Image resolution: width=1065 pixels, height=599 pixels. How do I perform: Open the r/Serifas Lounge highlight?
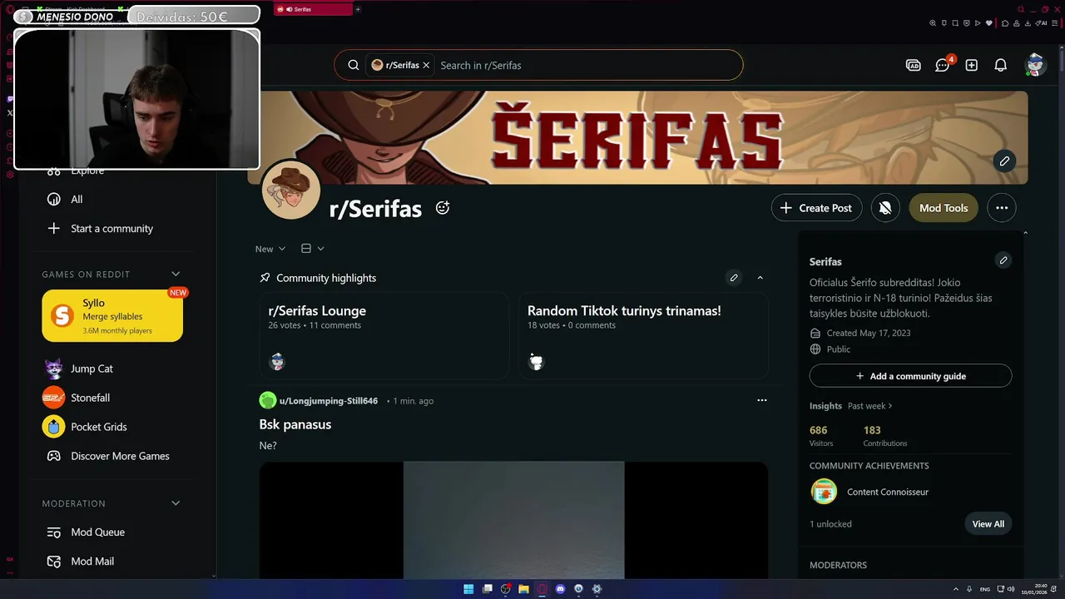click(384, 335)
